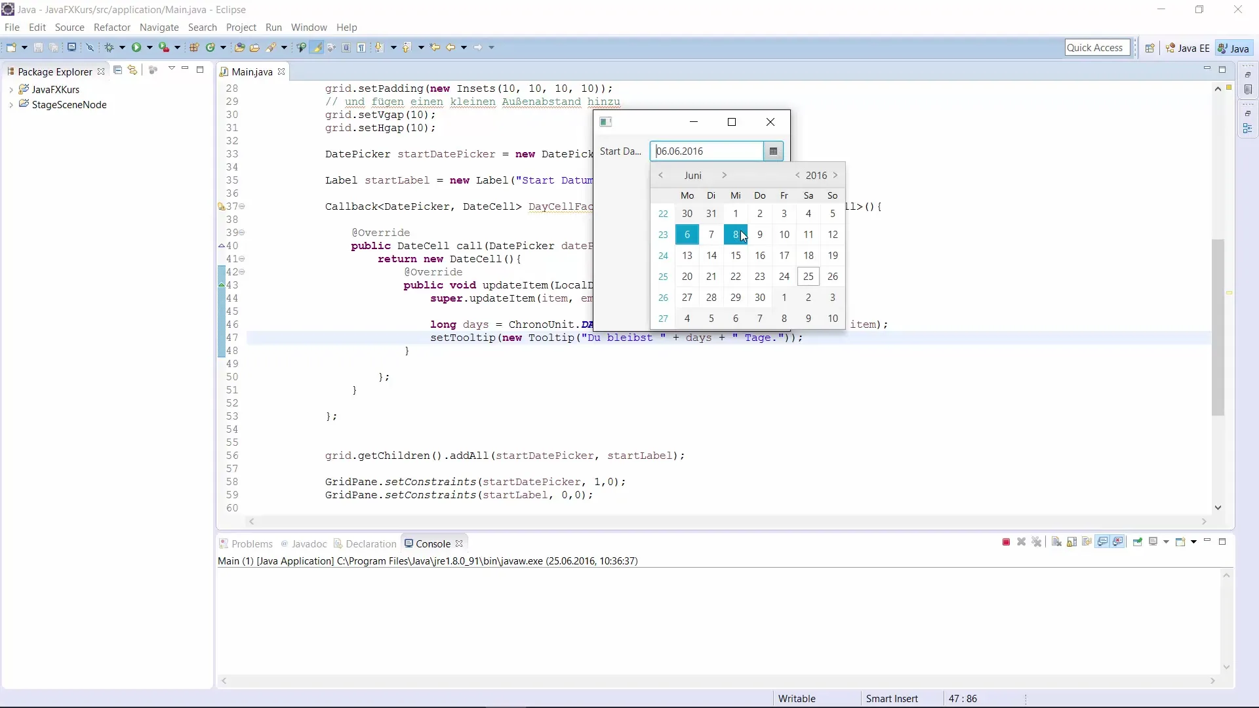
Task: Click the Open Type icon
Action: click(x=239, y=47)
